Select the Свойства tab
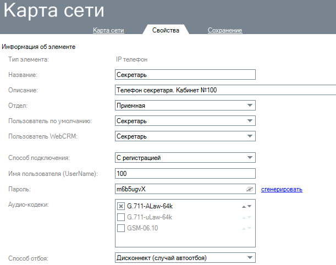The image size is (336, 265). tap(166, 30)
